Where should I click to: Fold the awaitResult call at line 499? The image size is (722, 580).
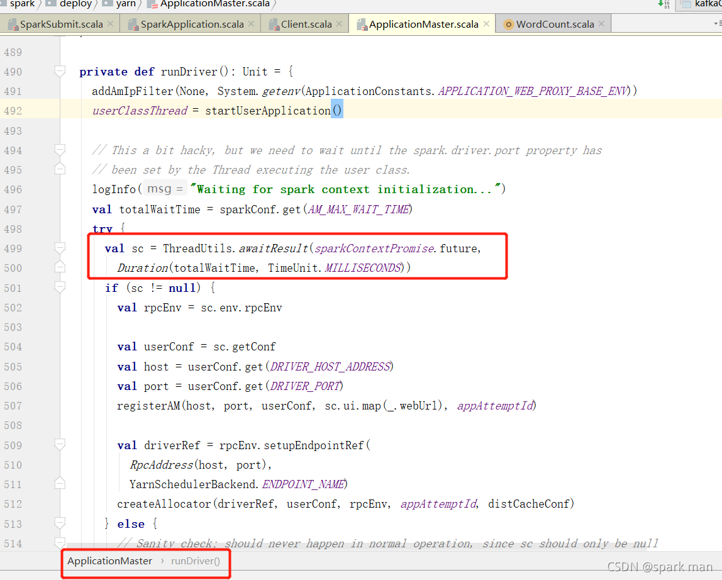point(59,248)
